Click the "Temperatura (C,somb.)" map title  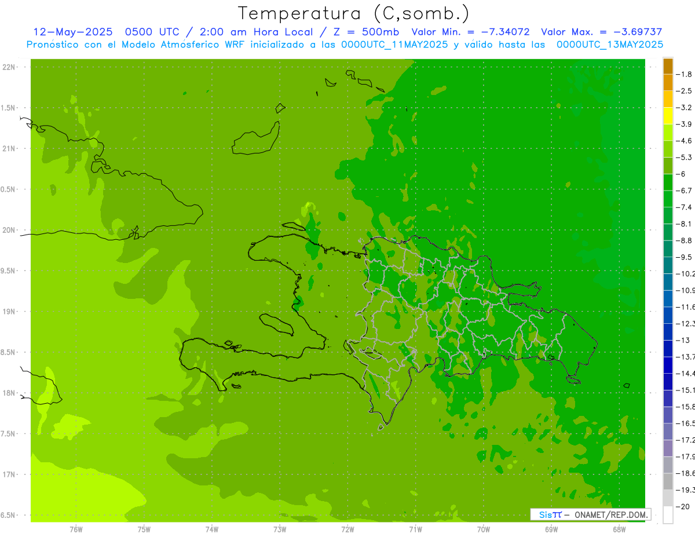pyautogui.click(x=353, y=14)
